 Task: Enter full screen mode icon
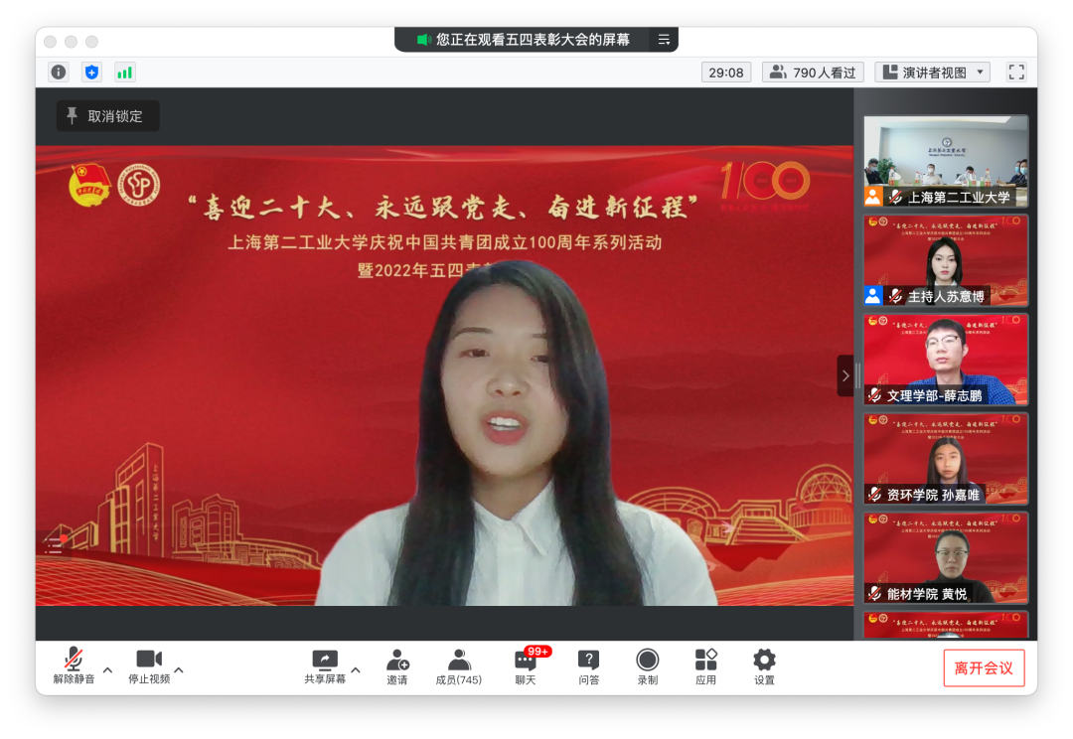[x=1015, y=72]
